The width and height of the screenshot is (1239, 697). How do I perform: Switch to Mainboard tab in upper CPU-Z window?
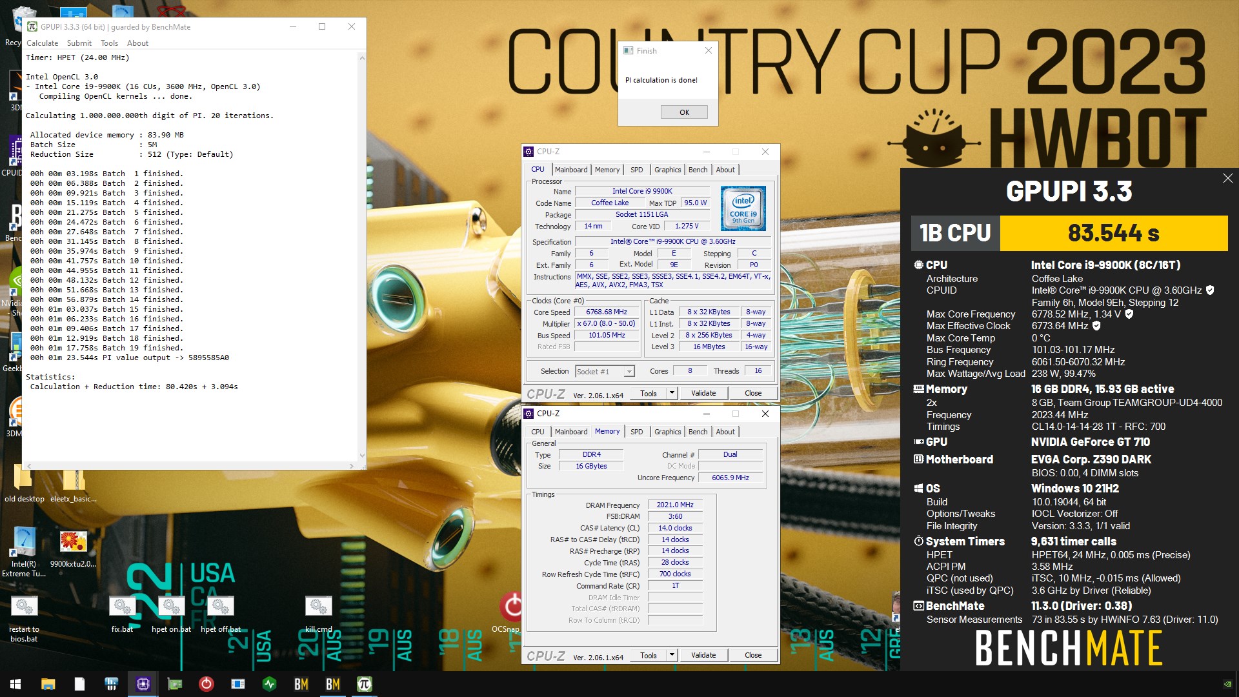click(571, 170)
